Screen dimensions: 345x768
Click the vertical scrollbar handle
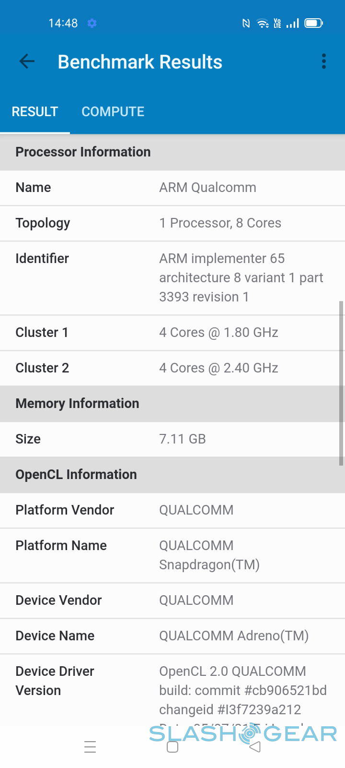tap(341, 383)
